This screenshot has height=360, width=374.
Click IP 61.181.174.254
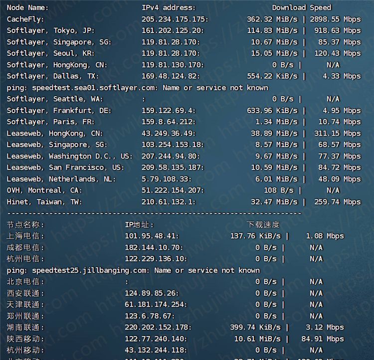(x=156, y=305)
